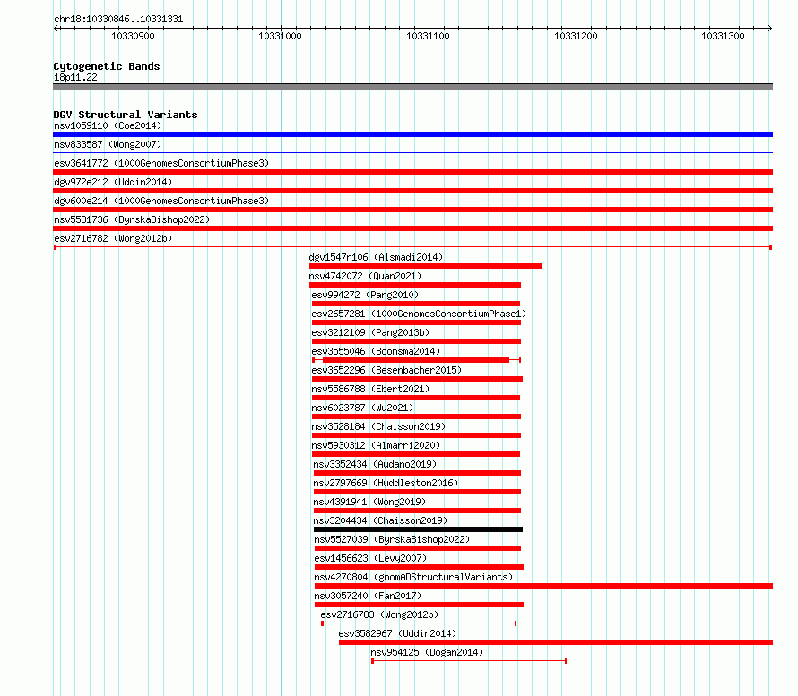This screenshot has height=696, width=798.
Task: Click nsv3352434 (Audano2019) label
Action: coord(375,464)
